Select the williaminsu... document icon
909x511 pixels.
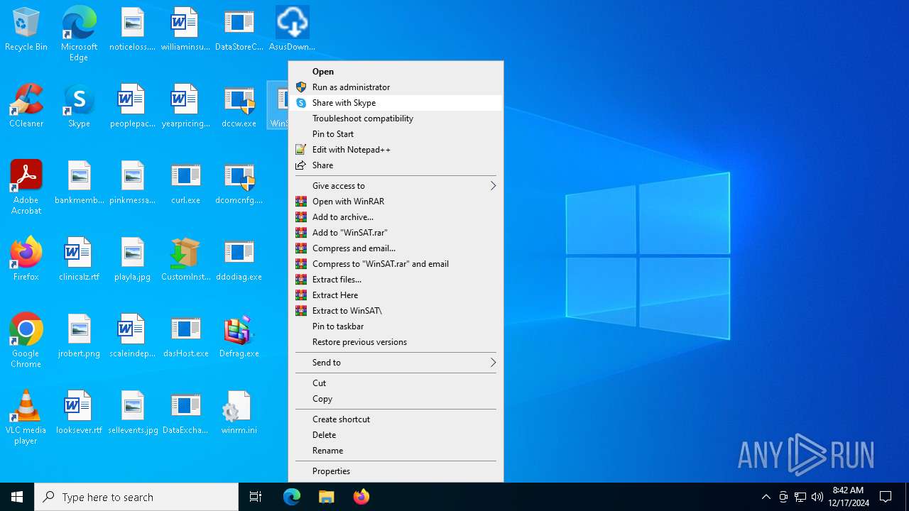click(x=185, y=29)
